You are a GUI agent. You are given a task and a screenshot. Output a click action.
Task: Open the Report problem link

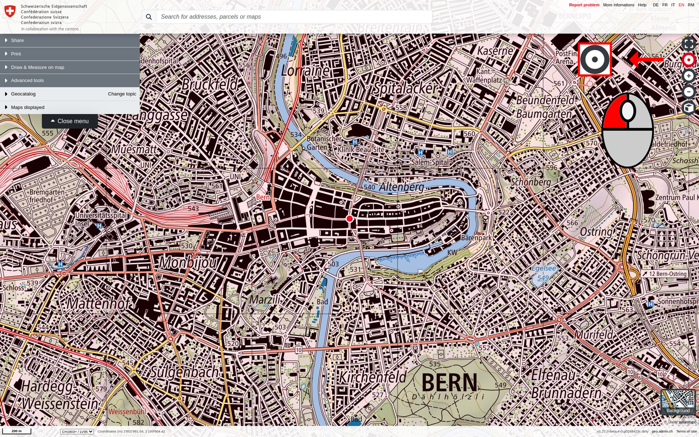click(584, 5)
